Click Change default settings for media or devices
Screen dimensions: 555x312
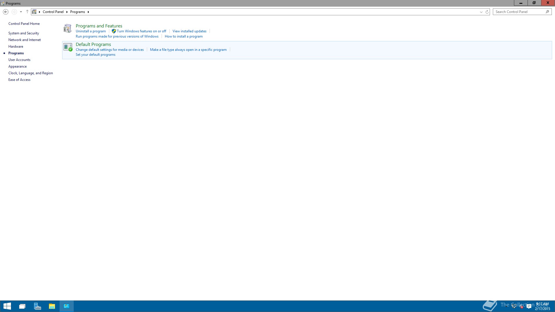110,50
